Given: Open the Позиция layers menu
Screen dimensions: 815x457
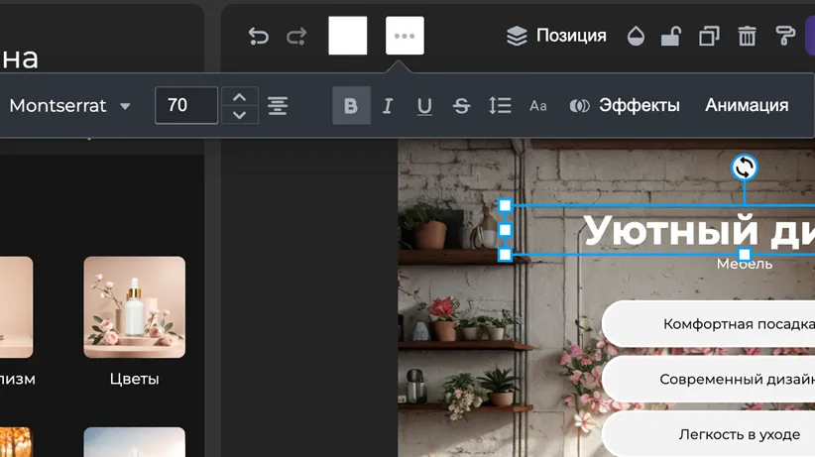Looking at the screenshot, I should pos(556,36).
